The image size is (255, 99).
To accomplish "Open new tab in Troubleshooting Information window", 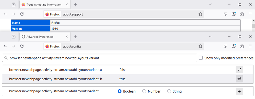I will 75,5.
